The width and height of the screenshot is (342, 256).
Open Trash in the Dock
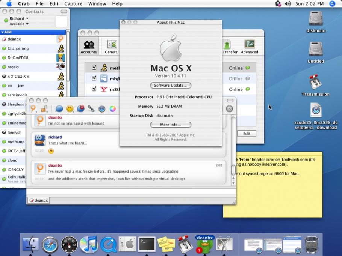click(x=311, y=244)
